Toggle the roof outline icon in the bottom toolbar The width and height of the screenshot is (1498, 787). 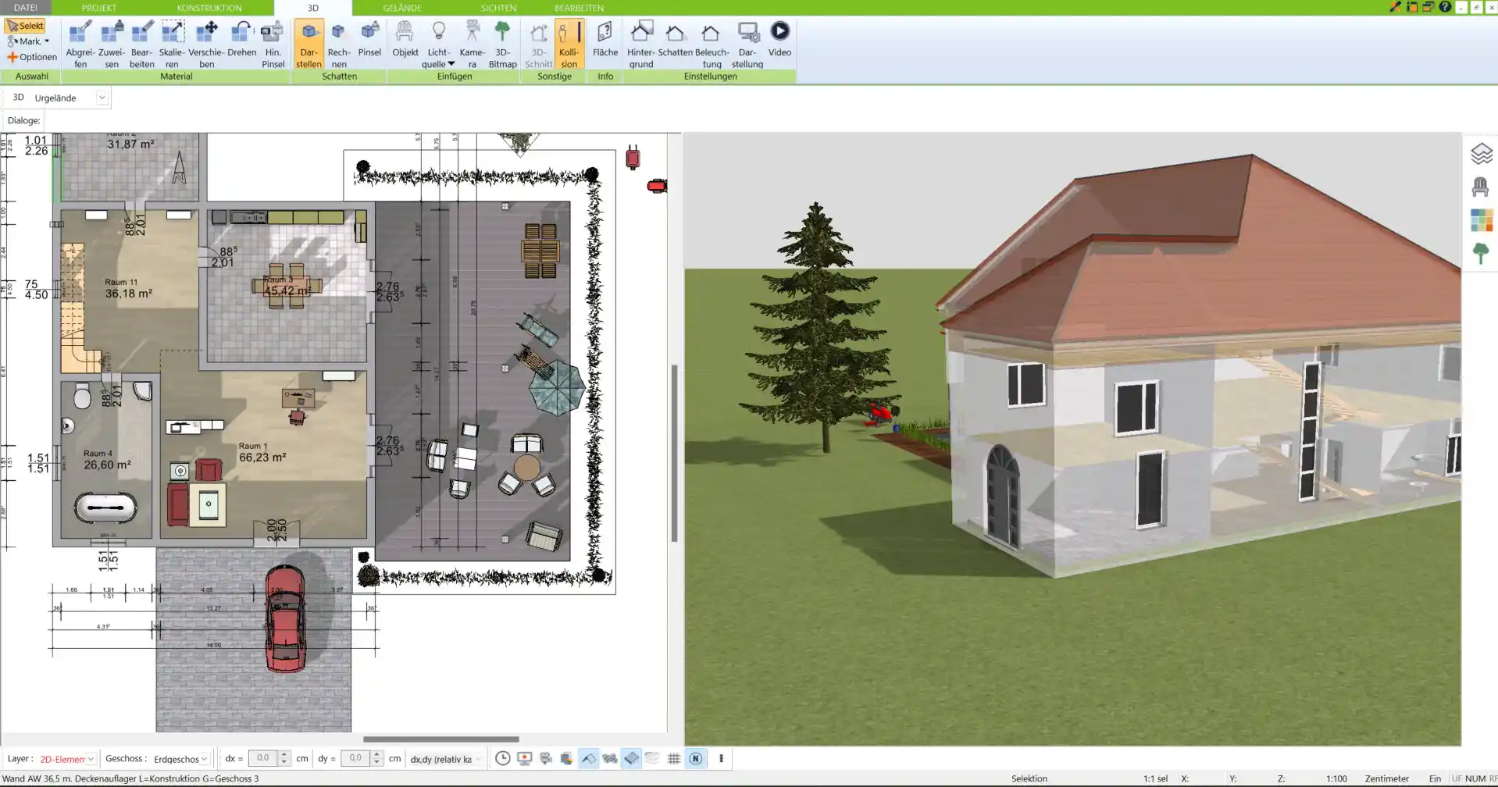(588, 758)
